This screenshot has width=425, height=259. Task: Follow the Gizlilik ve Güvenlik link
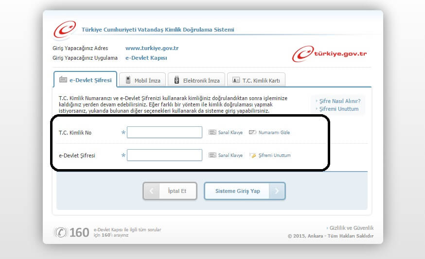click(352, 228)
